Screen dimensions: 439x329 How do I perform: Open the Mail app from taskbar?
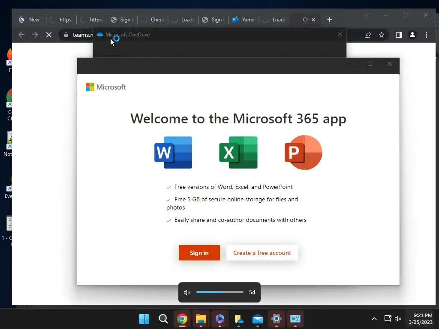click(257, 319)
